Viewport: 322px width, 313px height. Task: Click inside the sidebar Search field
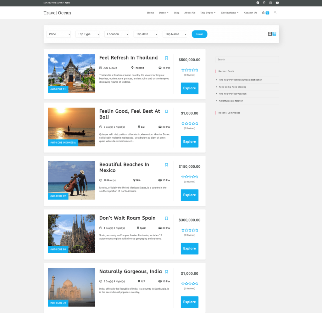pos(247,59)
